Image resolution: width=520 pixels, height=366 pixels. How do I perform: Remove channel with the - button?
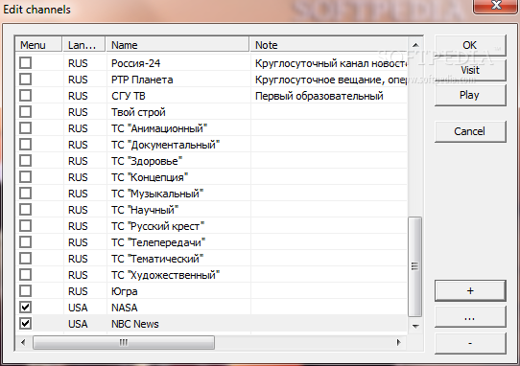tap(470, 343)
